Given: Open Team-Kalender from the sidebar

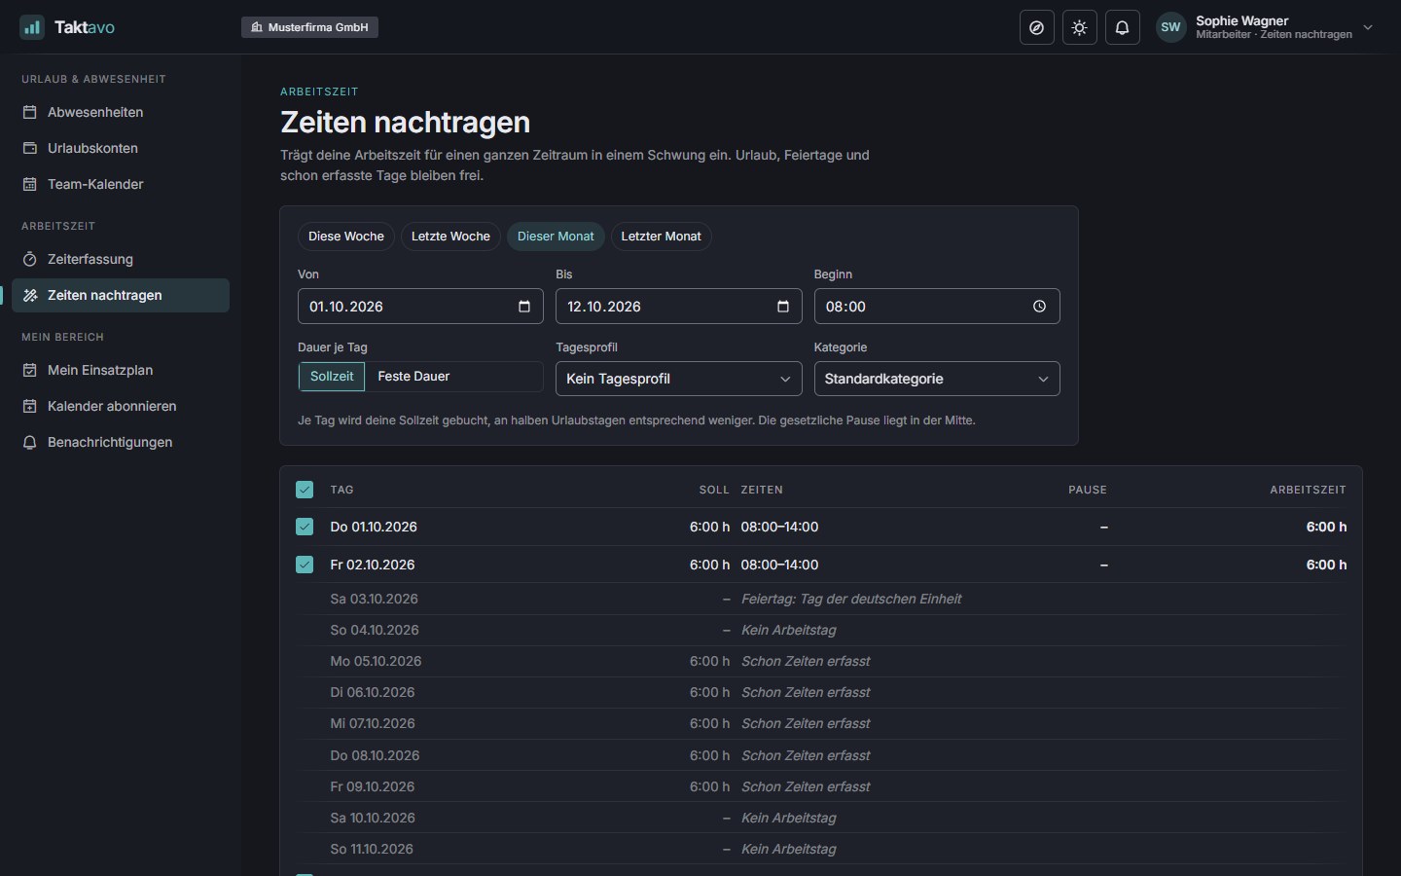Looking at the screenshot, I should click(x=121, y=184).
